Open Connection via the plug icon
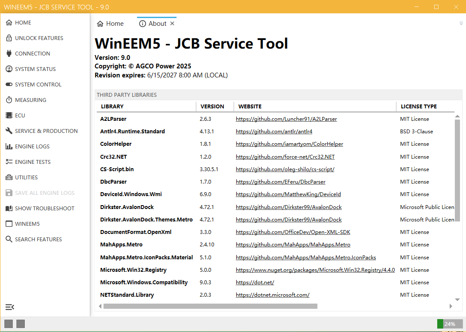 (x=9, y=54)
